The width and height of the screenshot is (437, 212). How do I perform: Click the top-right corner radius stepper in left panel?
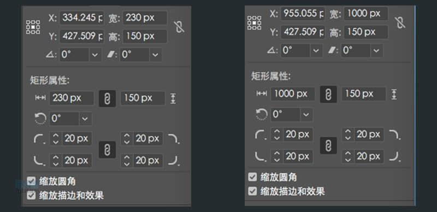127,138
